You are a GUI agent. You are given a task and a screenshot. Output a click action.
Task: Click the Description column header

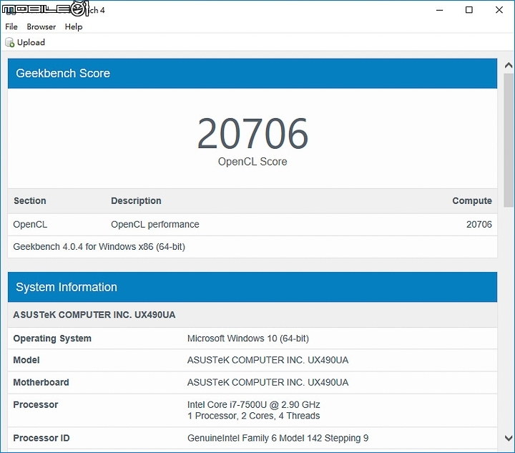pos(136,200)
